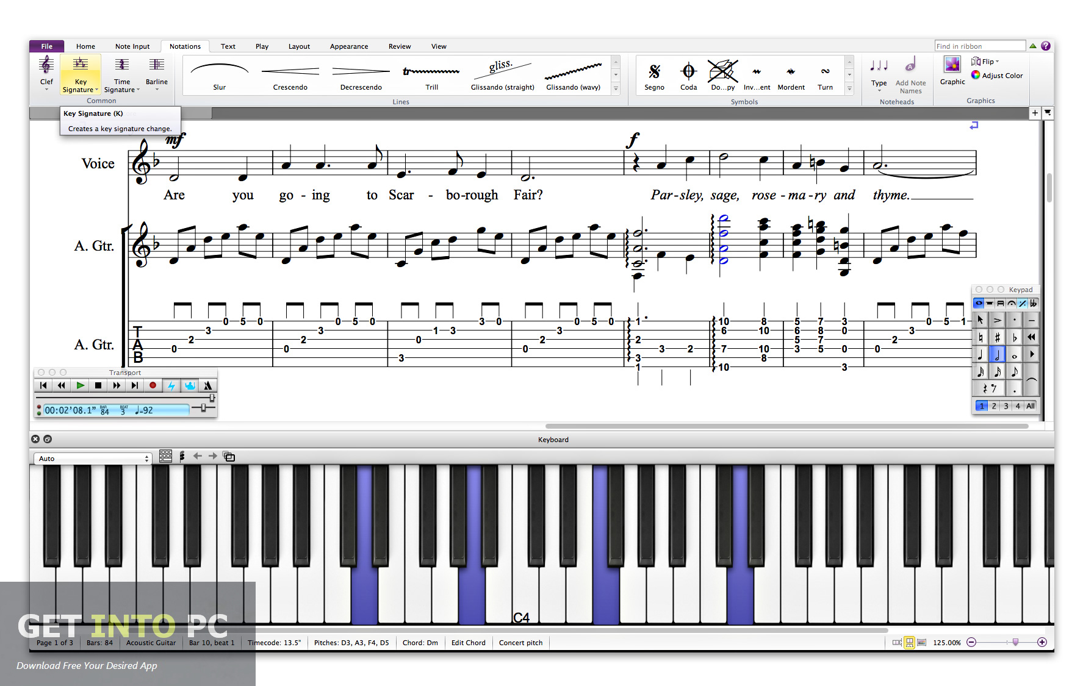Switch to the Home tab
This screenshot has height=686, width=1083.
(85, 46)
